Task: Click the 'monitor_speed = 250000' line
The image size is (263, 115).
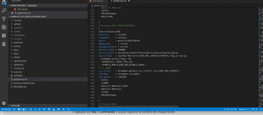Action: pyautogui.click(x=112, y=50)
